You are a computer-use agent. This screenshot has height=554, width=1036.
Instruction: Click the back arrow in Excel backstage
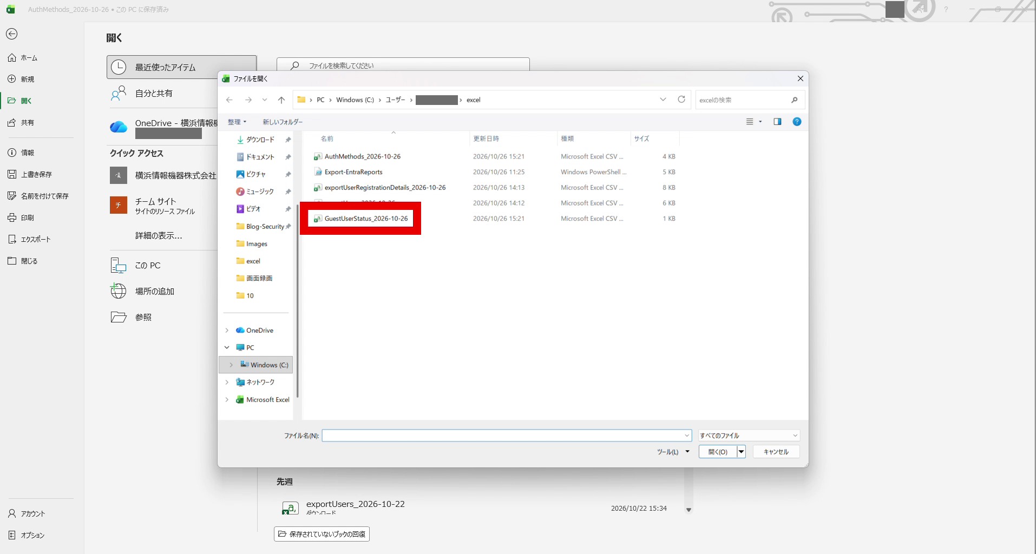(x=11, y=34)
